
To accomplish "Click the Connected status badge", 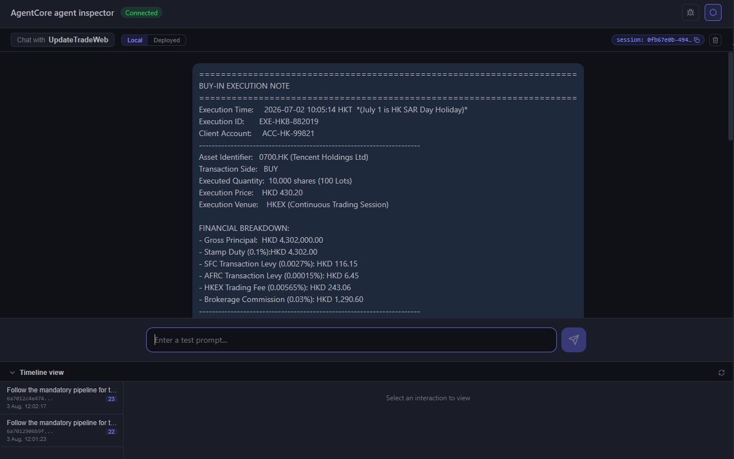I will tap(142, 12).
